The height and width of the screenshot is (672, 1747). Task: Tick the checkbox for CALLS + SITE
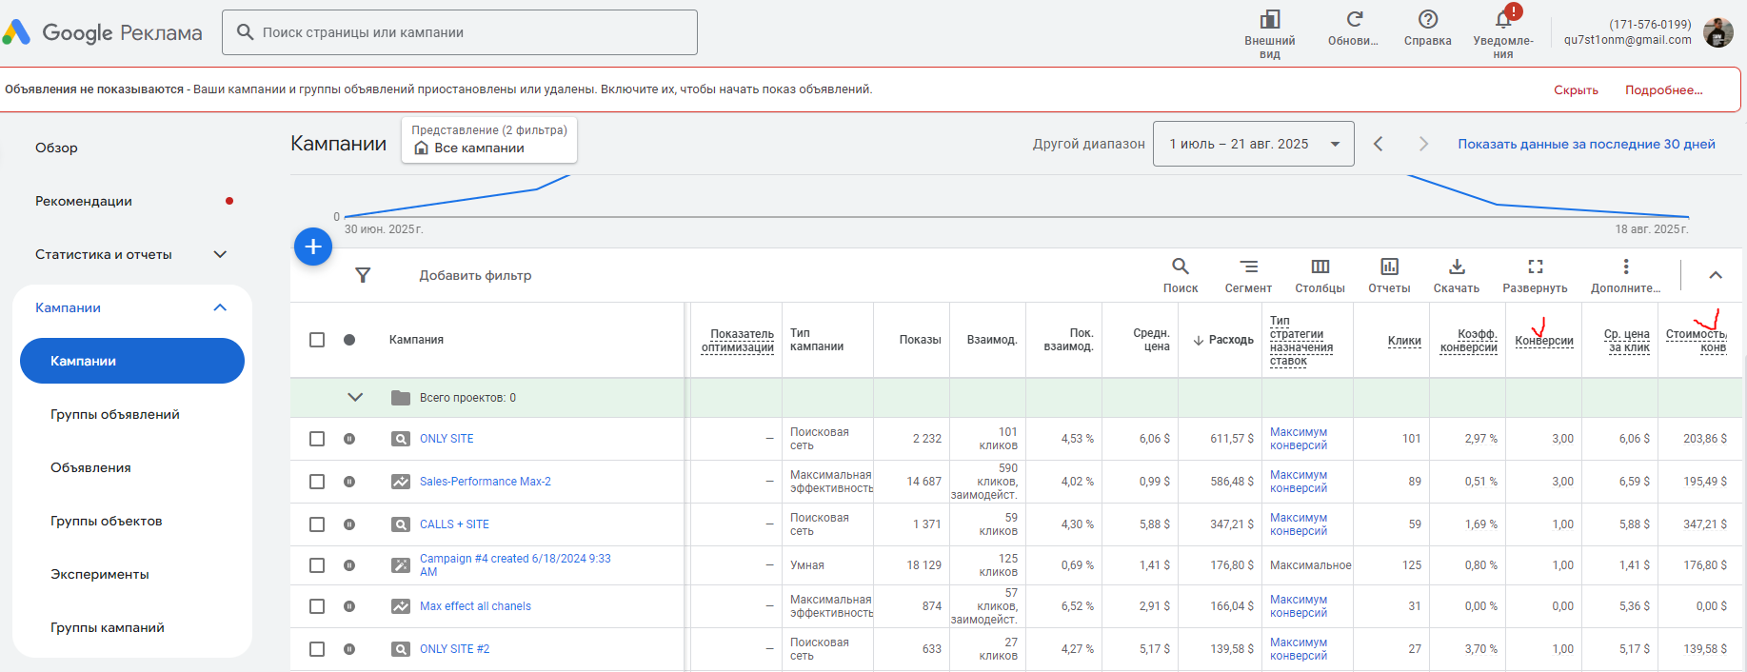pyautogui.click(x=317, y=524)
